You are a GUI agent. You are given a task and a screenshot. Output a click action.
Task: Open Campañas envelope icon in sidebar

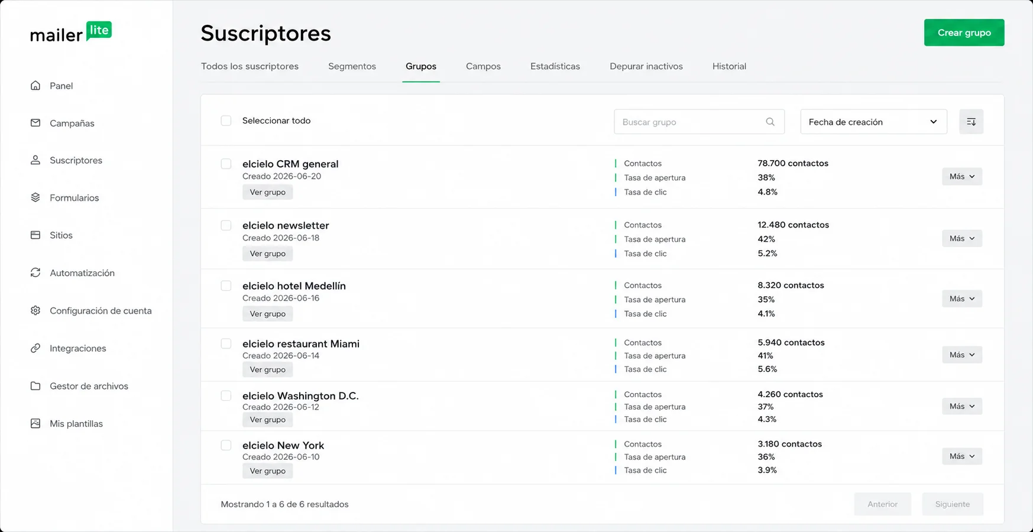click(35, 123)
